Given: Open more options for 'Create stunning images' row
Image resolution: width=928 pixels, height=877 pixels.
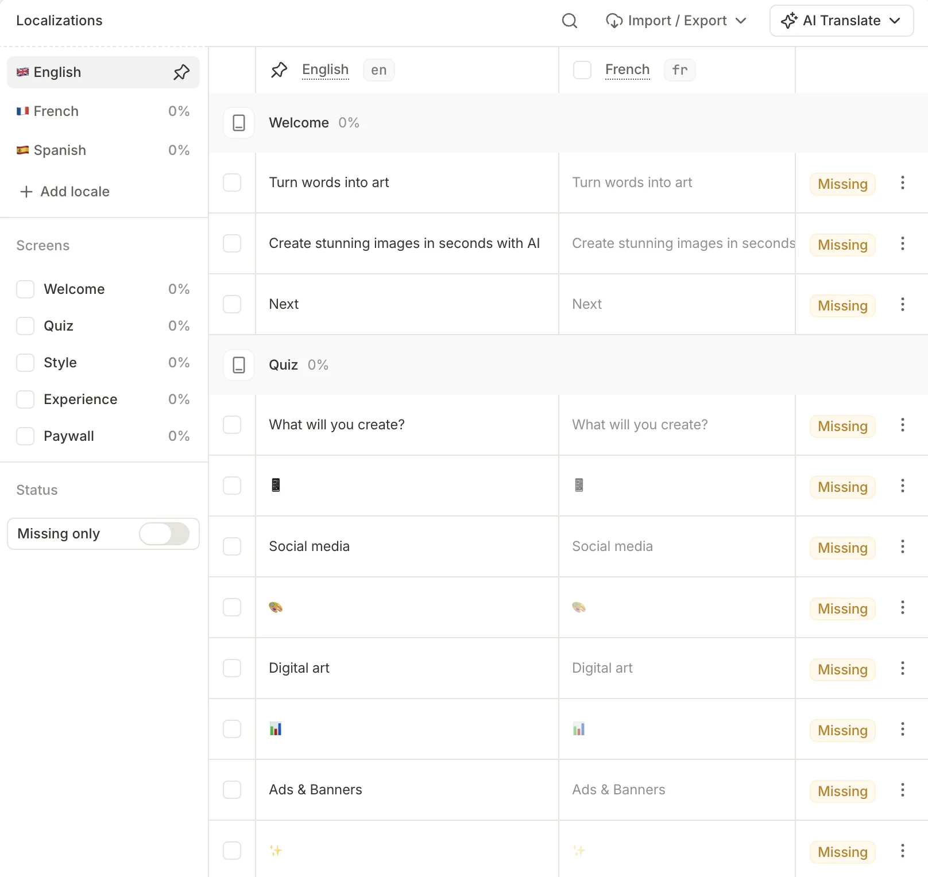Looking at the screenshot, I should [x=903, y=243].
